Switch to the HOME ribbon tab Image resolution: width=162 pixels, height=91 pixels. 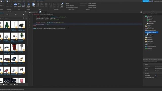14,1
